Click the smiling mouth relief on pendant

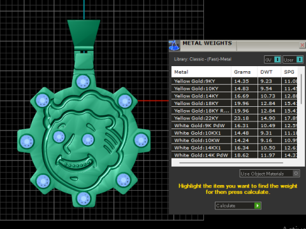pos(75,163)
